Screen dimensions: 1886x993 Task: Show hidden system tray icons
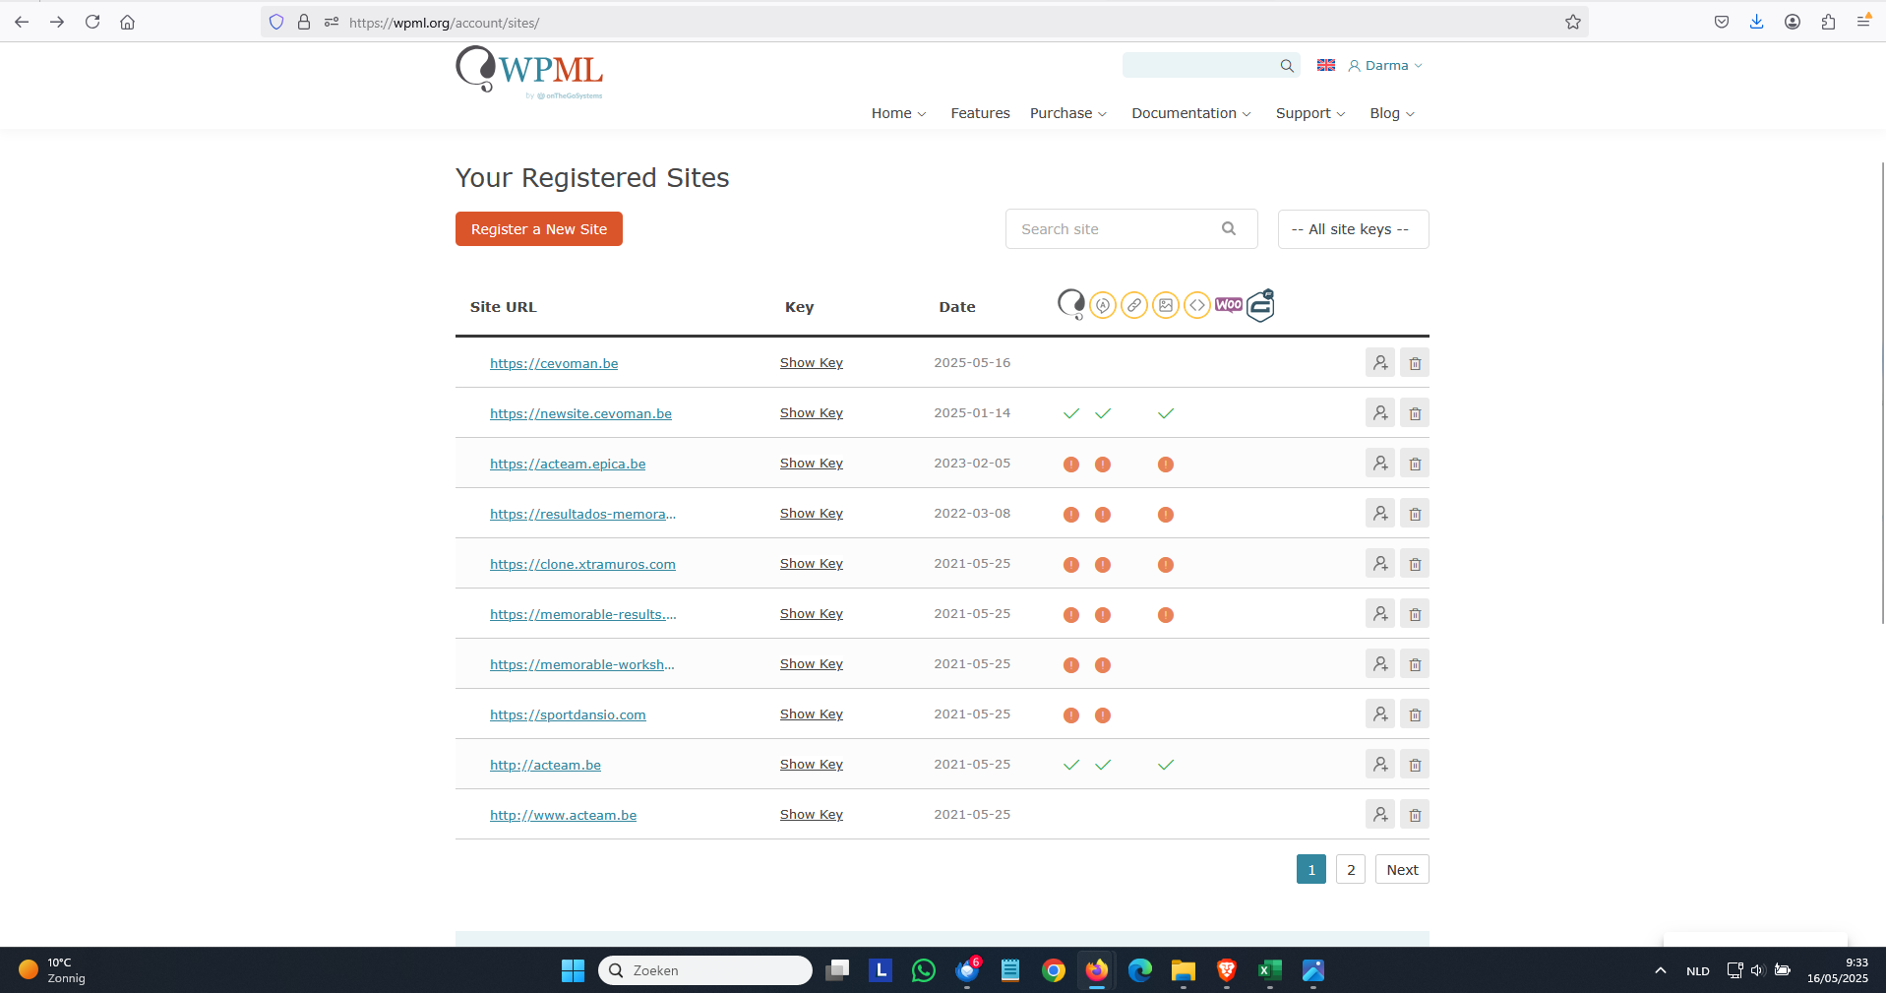pos(1661,970)
